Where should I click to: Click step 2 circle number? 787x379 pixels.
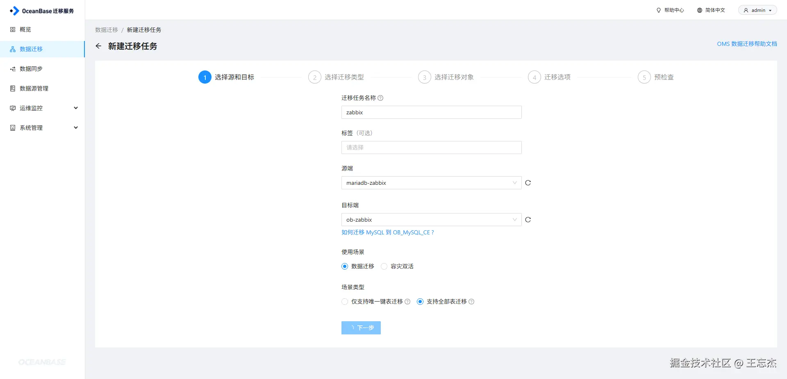(x=315, y=77)
